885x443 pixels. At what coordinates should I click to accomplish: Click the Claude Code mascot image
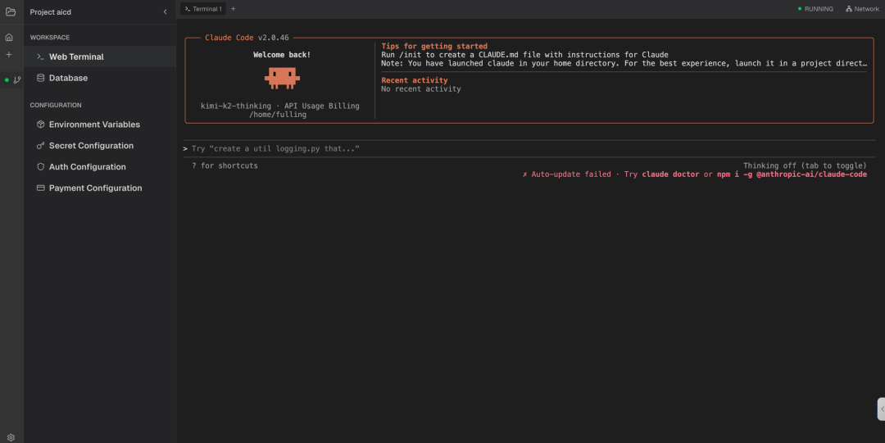(x=282, y=78)
